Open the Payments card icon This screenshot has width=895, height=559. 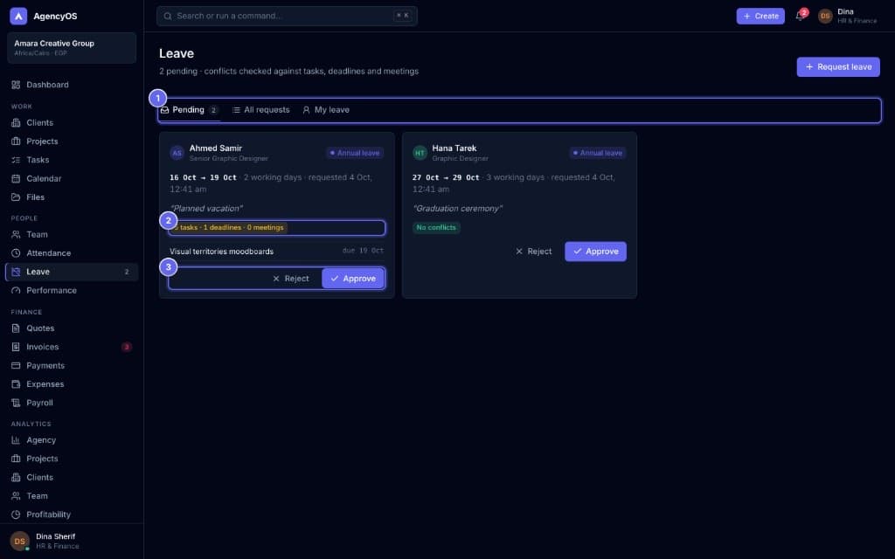tap(16, 366)
